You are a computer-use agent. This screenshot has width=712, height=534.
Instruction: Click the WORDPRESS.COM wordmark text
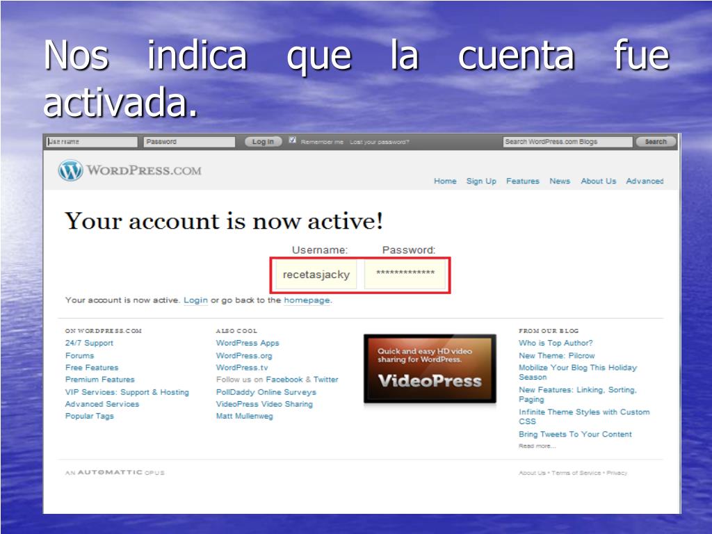(144, 171)
